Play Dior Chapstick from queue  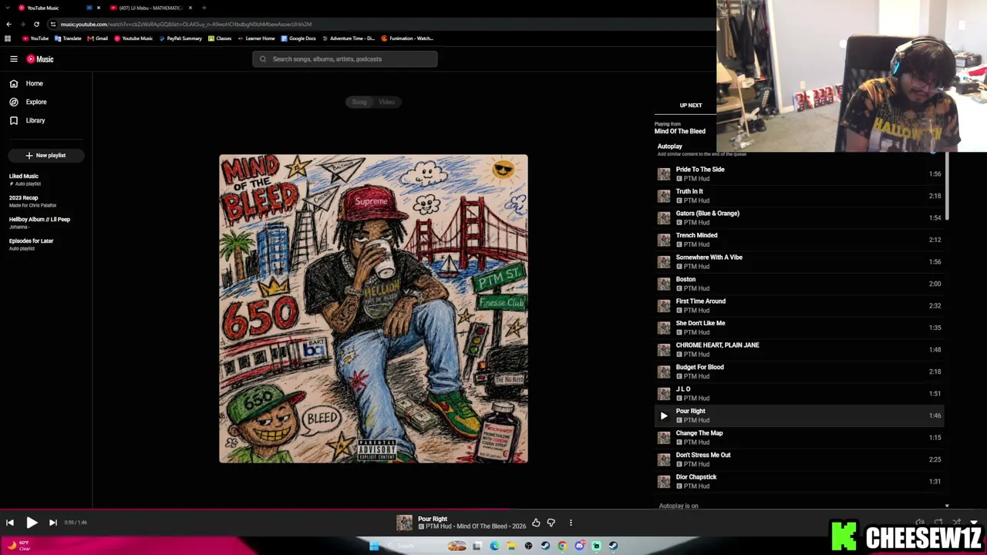point(800,482)
